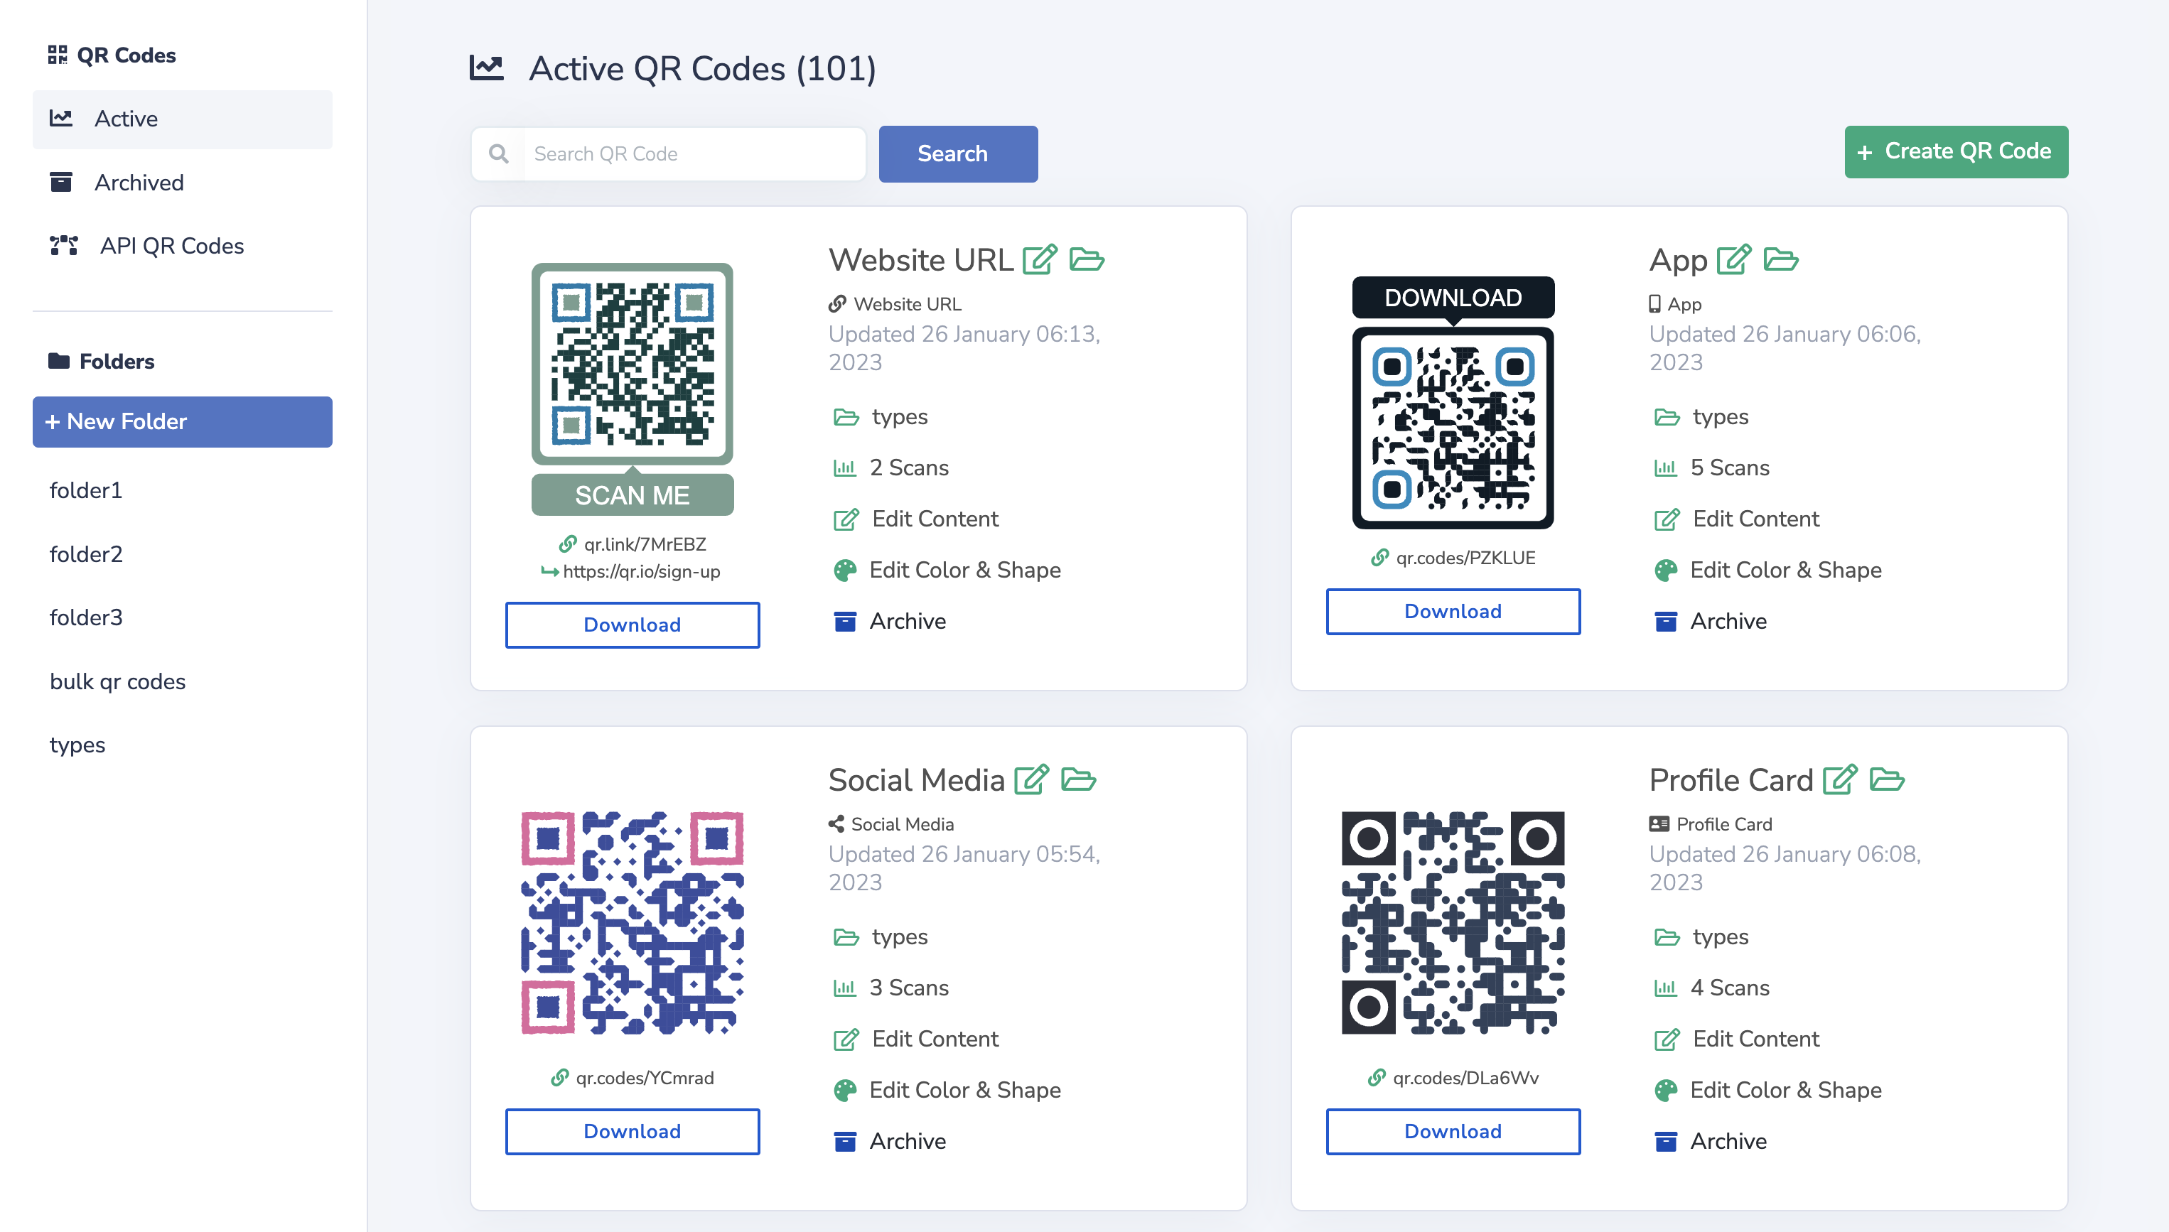Download the Profile Card QR code
2169x1232 pixels.
click(1452, 1131)
